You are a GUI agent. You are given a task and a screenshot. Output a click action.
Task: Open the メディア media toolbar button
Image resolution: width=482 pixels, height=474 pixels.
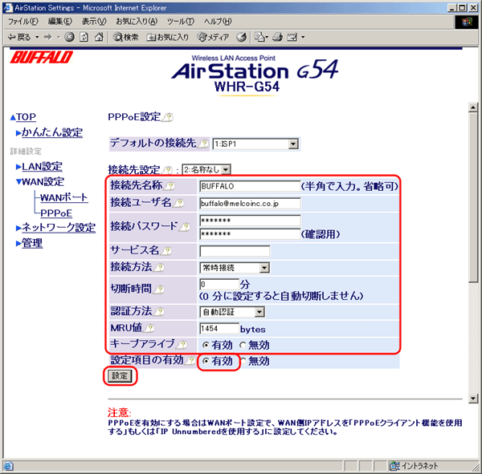[x=213, y=37]
